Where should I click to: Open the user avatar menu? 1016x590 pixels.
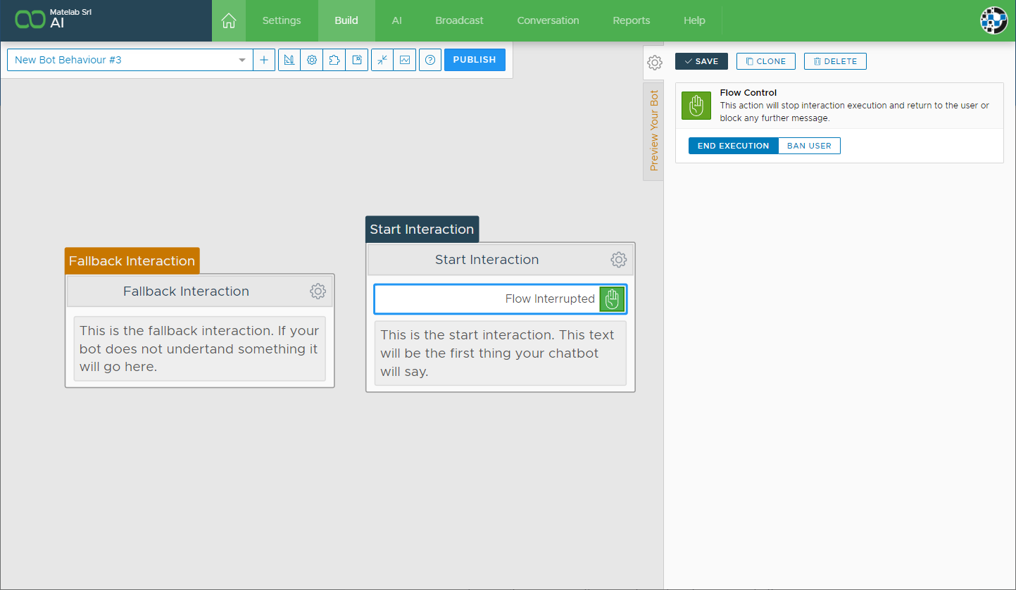pyautogui.click(x=993, y=20)
